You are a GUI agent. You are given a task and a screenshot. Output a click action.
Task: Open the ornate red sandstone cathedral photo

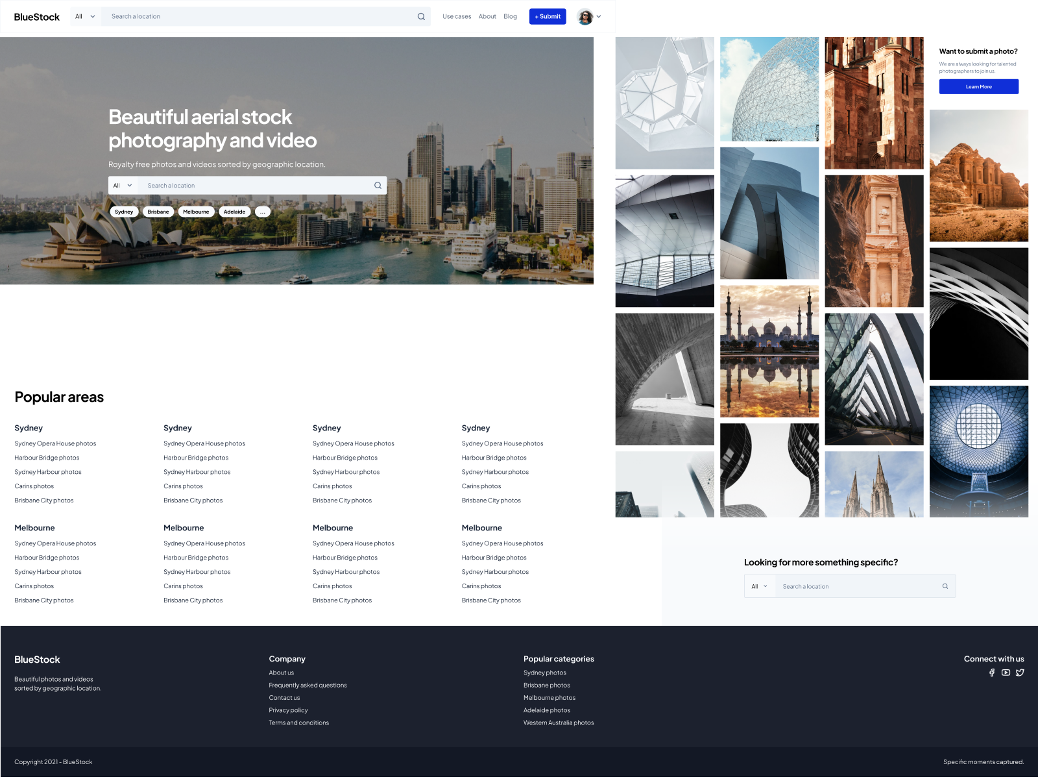click(874, 103)
